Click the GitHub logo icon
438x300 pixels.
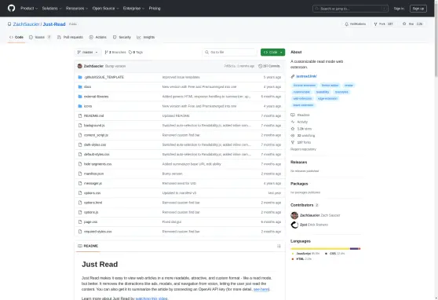click(x=12, y=8)
